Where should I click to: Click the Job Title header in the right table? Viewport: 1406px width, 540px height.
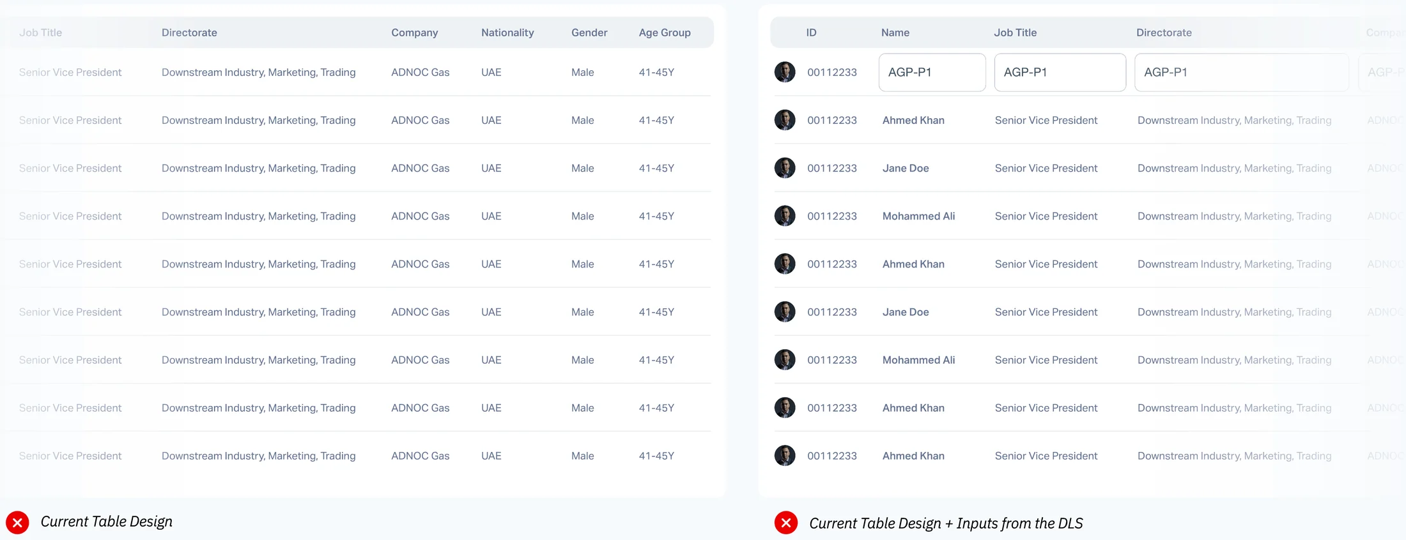point(1016,33)
